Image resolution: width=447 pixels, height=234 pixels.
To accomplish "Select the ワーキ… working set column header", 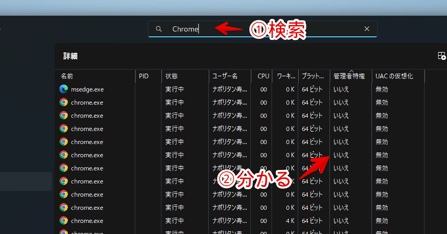I will click(x=286, y=77).
